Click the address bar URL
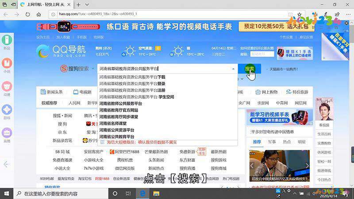This screenshot has height=199, width=354. point(98,14)
